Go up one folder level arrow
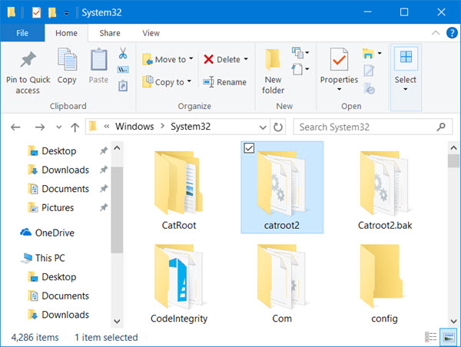 (x=75, y=127)
